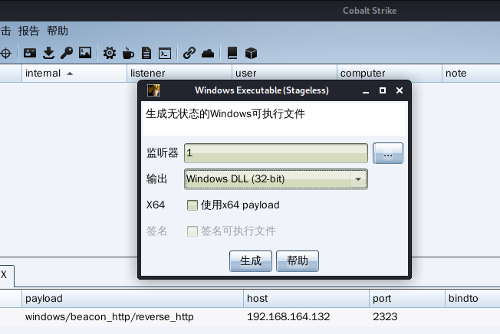Sort by the note column header

pos(471,74)
